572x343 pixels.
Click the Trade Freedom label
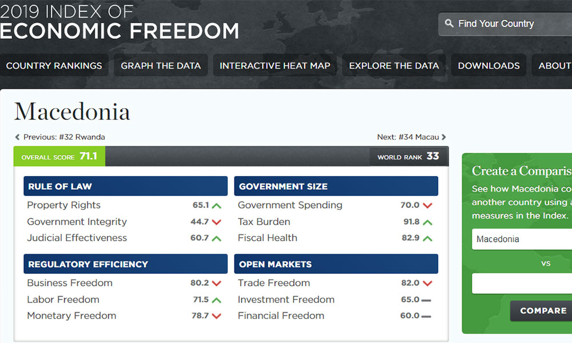[274, 283]
